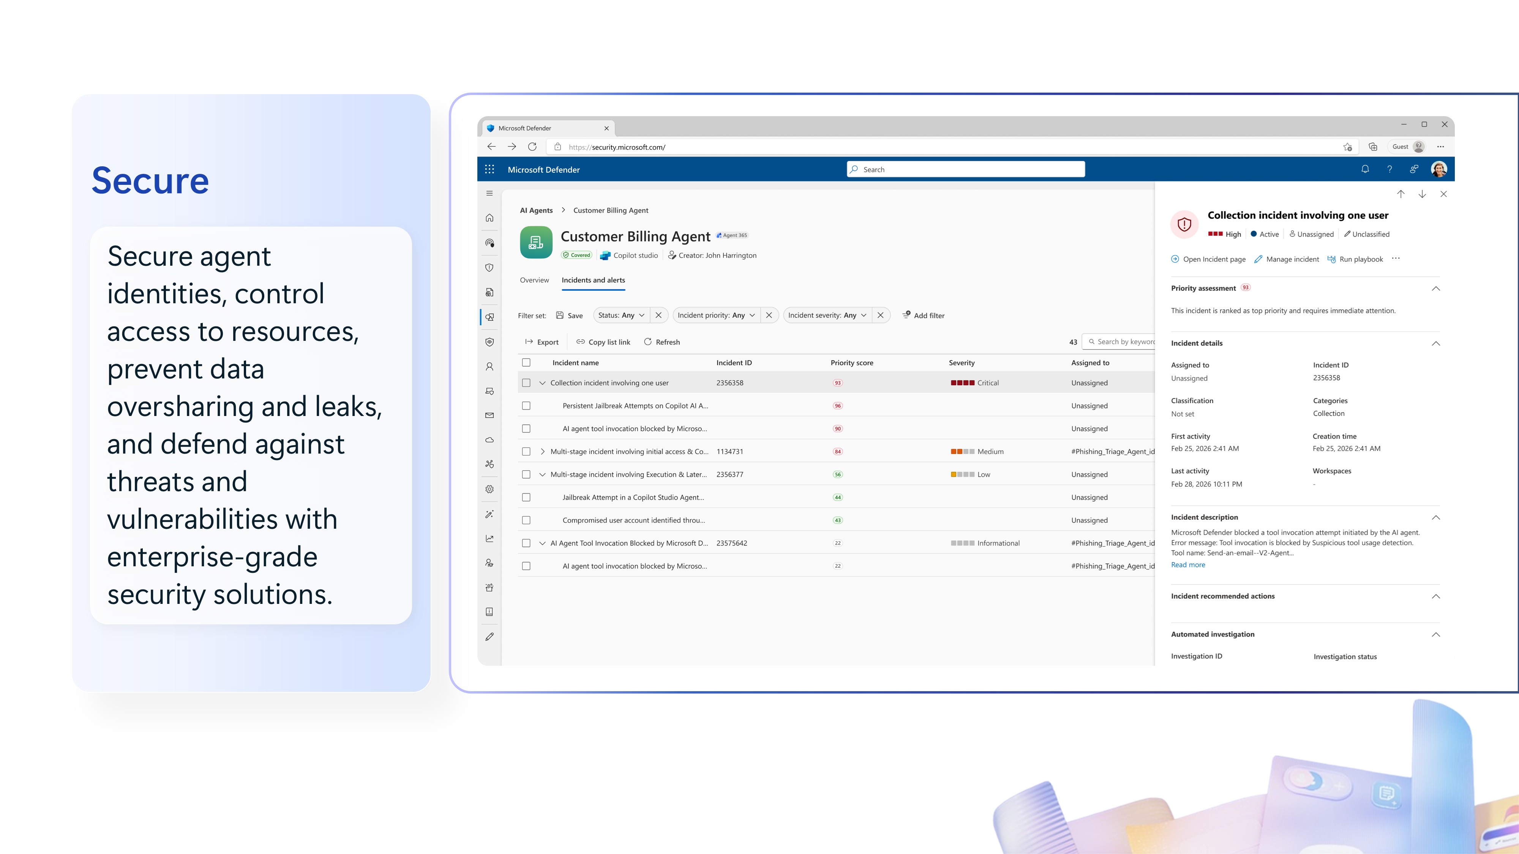
Task: Toggle the select-all incidents checkbox
Action: (526, 362)
